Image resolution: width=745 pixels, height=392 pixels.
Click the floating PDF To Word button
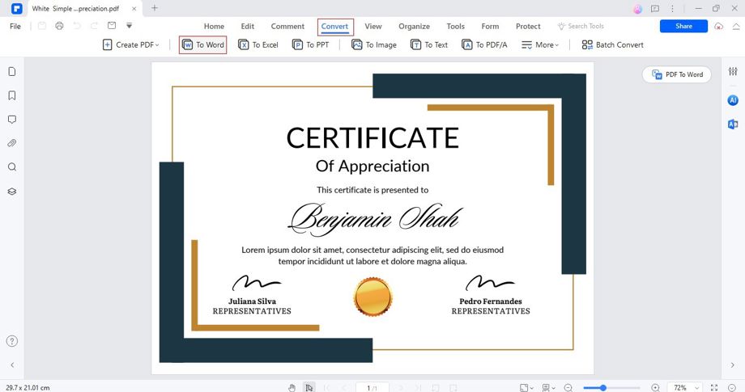677,74
